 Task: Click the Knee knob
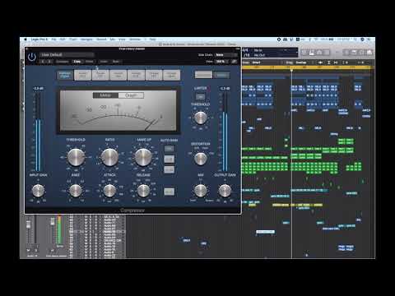pyautogui.click(x=76, y=191)
